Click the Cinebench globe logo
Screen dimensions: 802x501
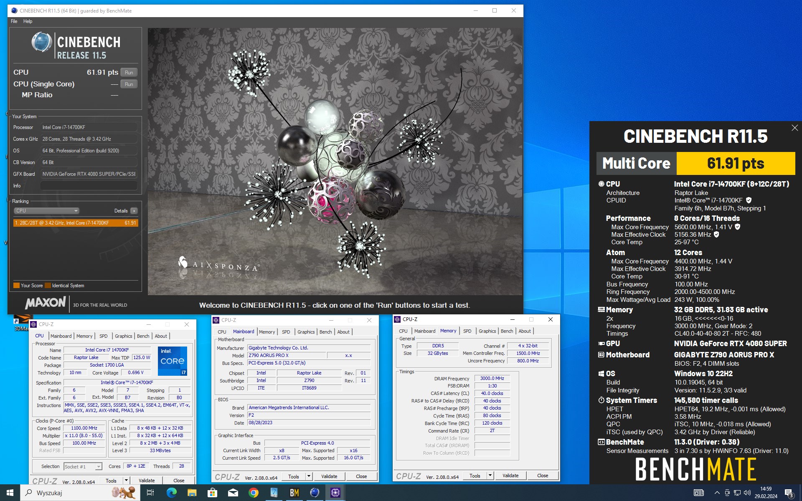(x=41, y=43)
